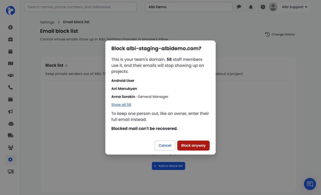Click the Ani Manukyan name in dialog
321x195 pixels.
pos(124,89)
